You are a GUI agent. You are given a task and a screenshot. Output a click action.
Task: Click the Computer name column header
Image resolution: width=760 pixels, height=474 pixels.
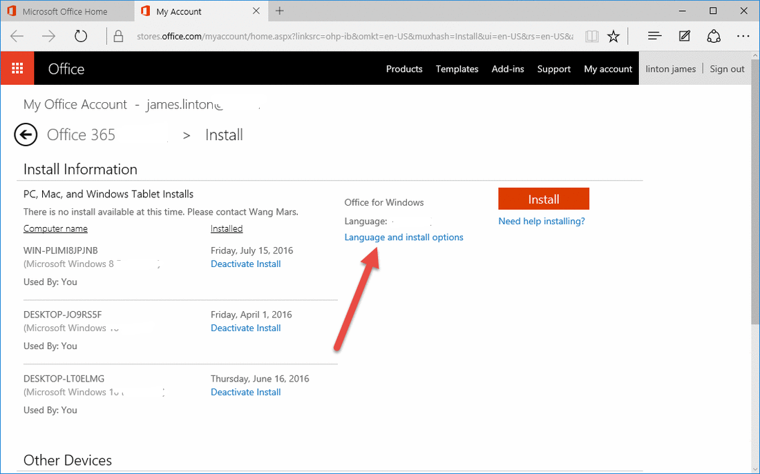tap(55, 228)
